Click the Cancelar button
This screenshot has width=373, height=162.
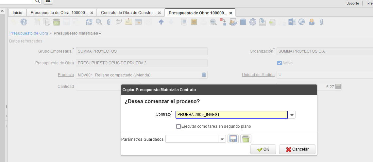click(297, 149)
